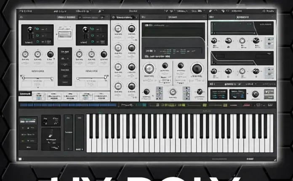Click the dark label tab left of the preset thumbnails
This screenshot has width=293, height=181.
[x=25, y=93]
